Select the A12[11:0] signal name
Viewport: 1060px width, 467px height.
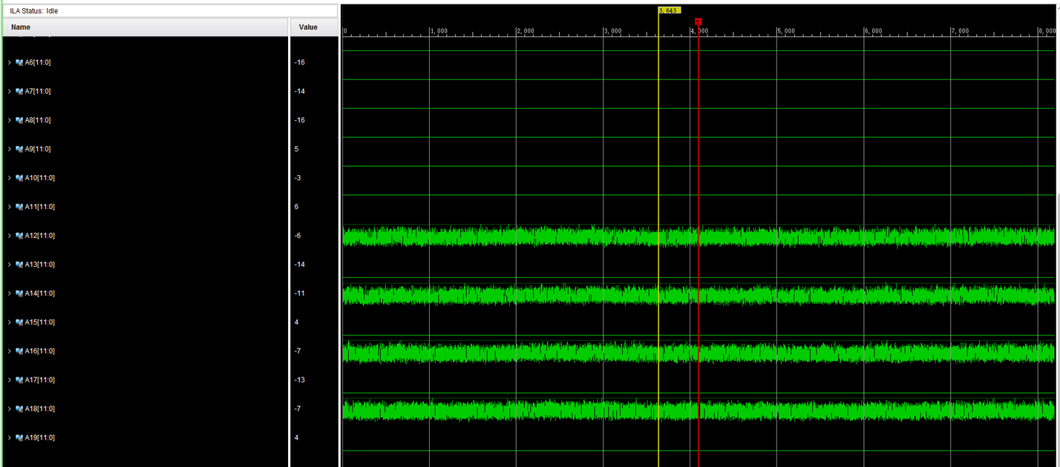pos(40,236)
